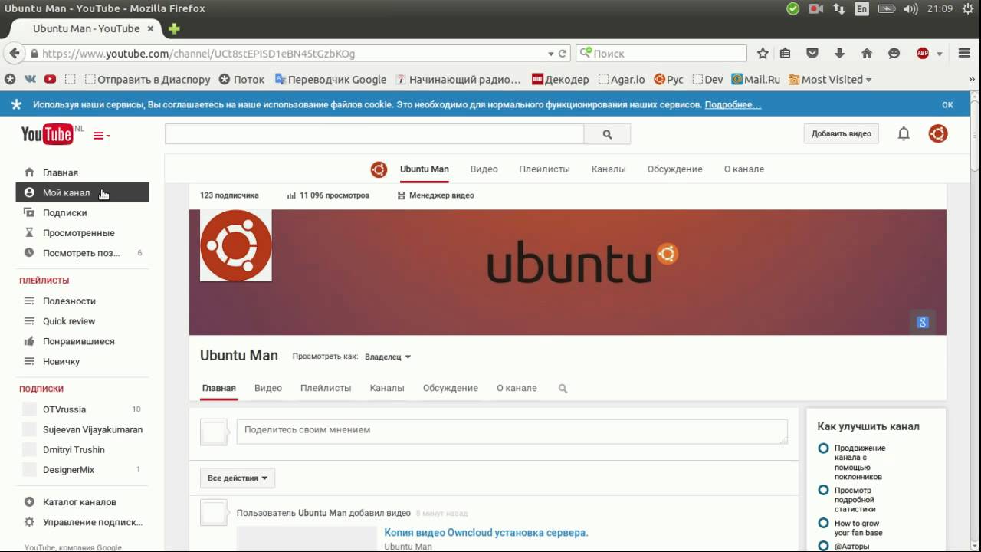Switch to the Видео tab in top nav
The image size is (981, 552).
[484, 169]
